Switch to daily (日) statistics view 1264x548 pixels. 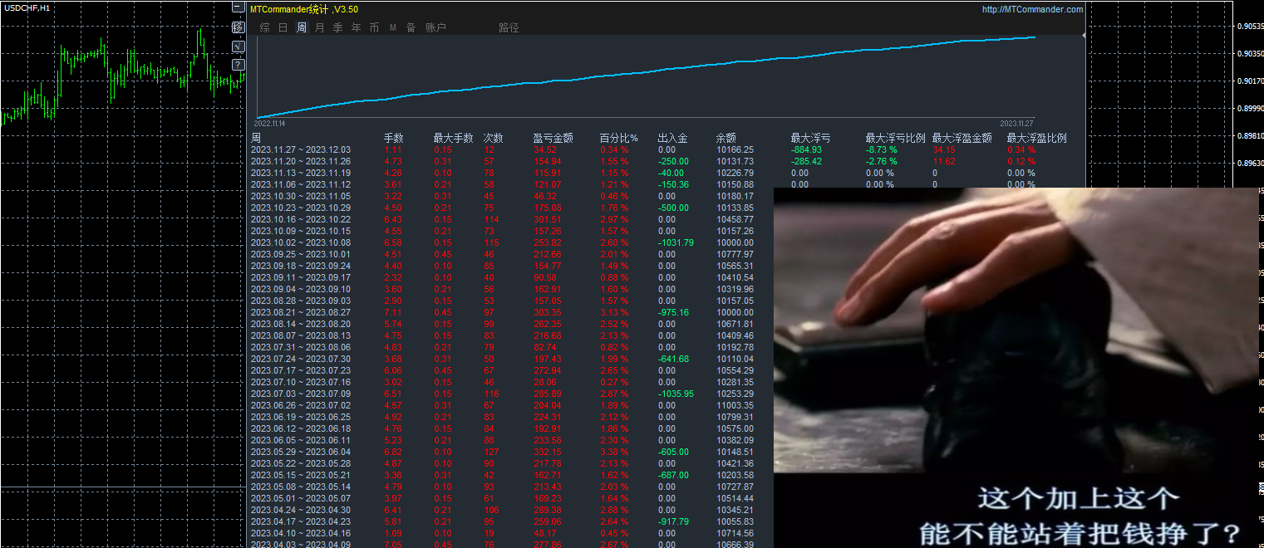coord(282,27)
